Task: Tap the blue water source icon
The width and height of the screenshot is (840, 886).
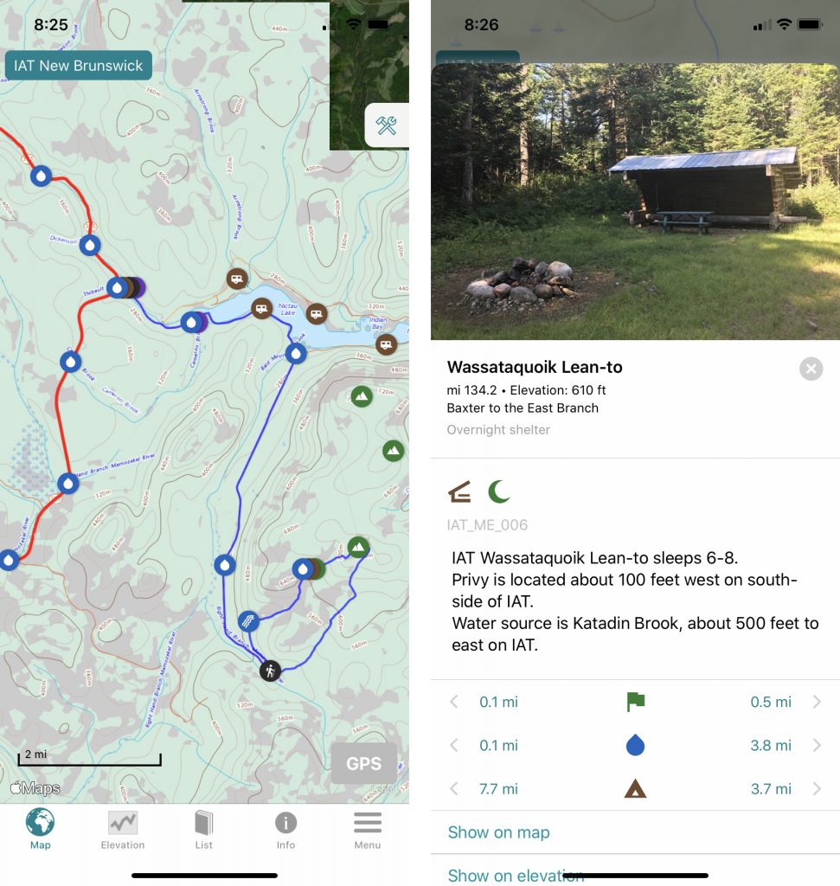Action: pos(636,745)
